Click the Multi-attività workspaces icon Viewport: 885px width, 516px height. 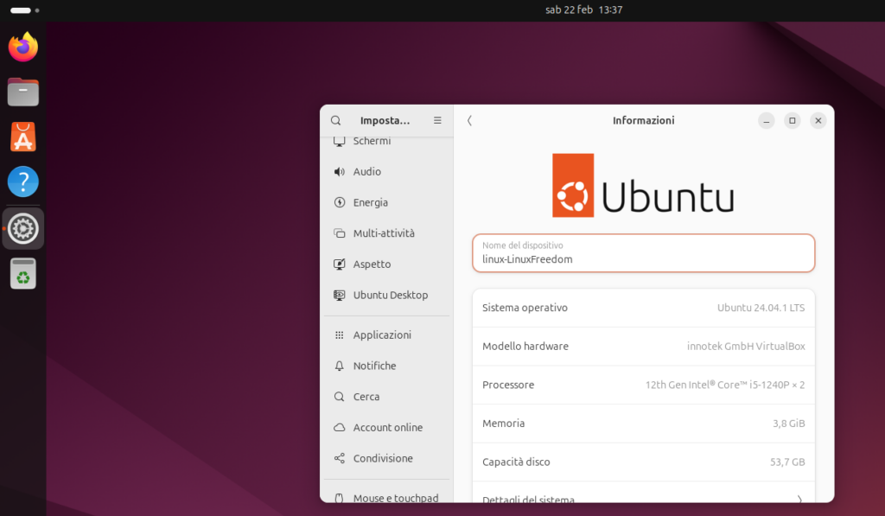click(340, 233)
